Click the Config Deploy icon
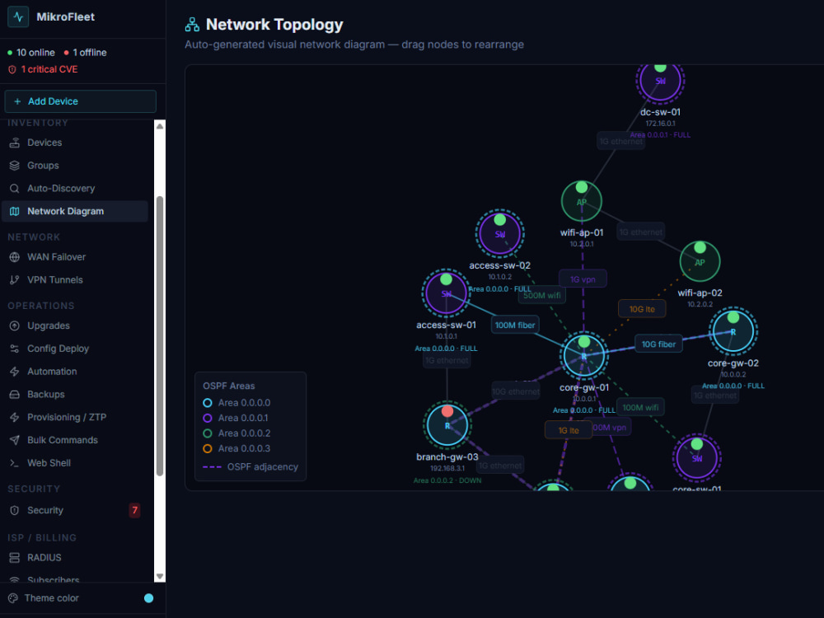 click(15, 349)
